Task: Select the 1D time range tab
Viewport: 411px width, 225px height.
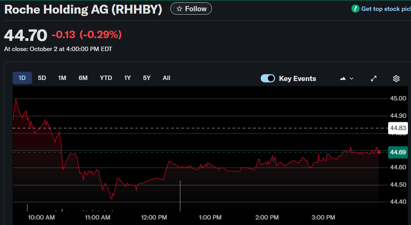Action: pos(22,78)
